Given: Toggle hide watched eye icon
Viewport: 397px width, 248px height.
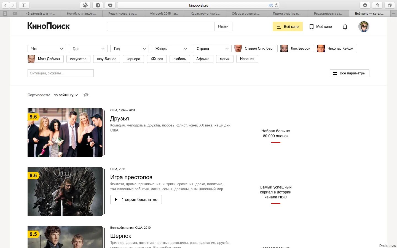Looking at the screenshot, I should click(86, 95).
